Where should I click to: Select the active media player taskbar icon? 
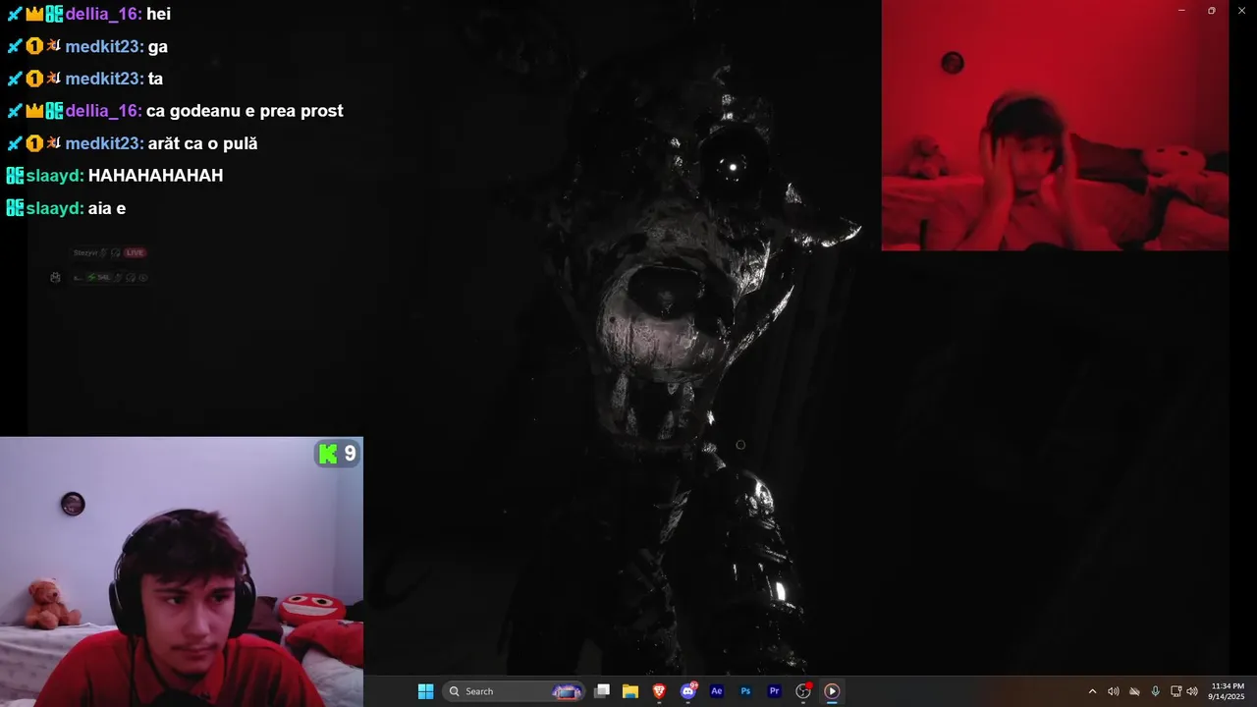pyautogui.click(x=832, y=691)
